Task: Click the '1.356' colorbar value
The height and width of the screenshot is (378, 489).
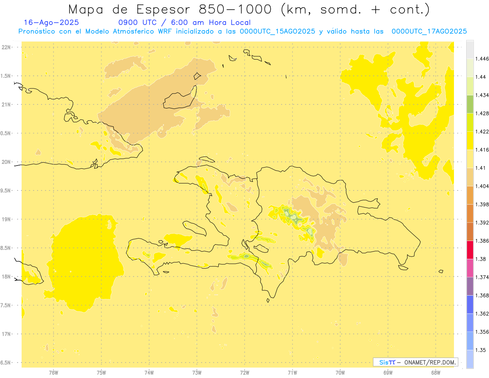Action: coord(482,332)
